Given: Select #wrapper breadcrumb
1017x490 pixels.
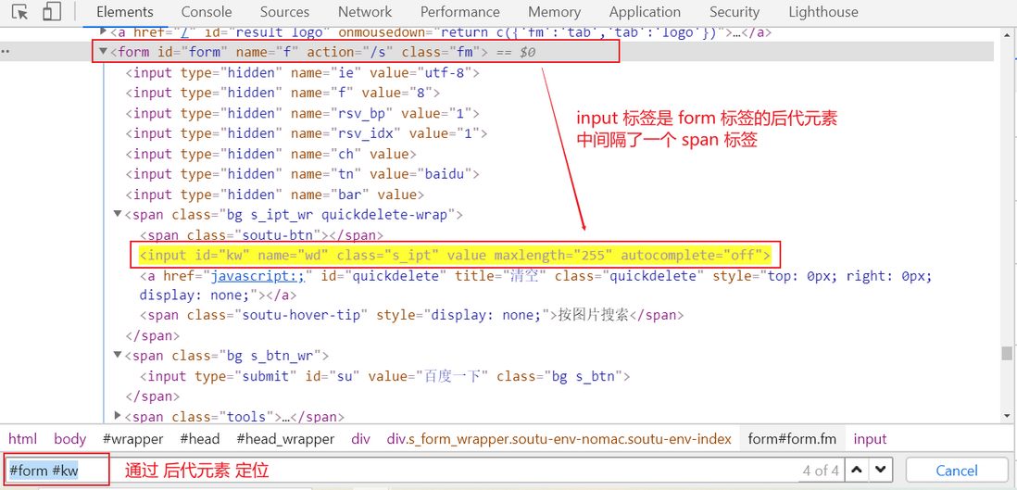Looking at the screenshot, I should [133, 439].
